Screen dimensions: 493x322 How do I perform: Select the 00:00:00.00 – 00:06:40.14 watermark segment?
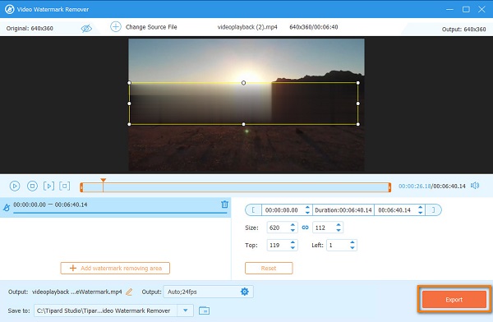[x=115, y=207]
